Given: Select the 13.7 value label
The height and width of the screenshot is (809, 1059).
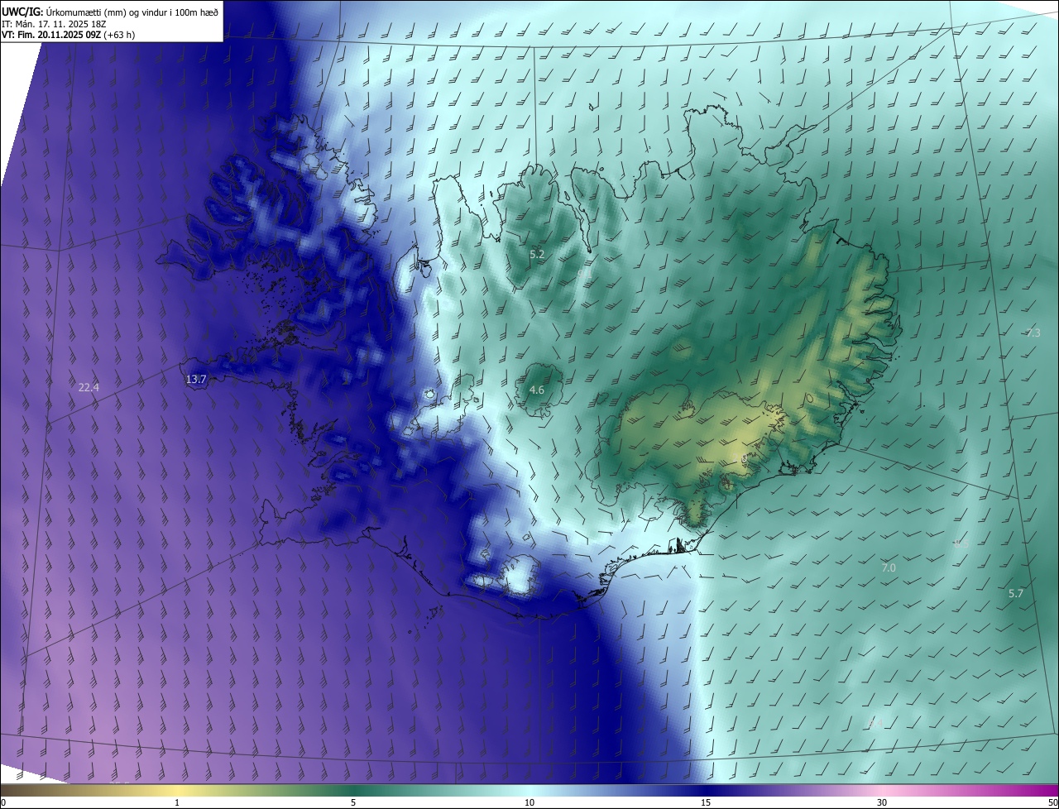Looking at the screenshot, I should pos(196,379).
